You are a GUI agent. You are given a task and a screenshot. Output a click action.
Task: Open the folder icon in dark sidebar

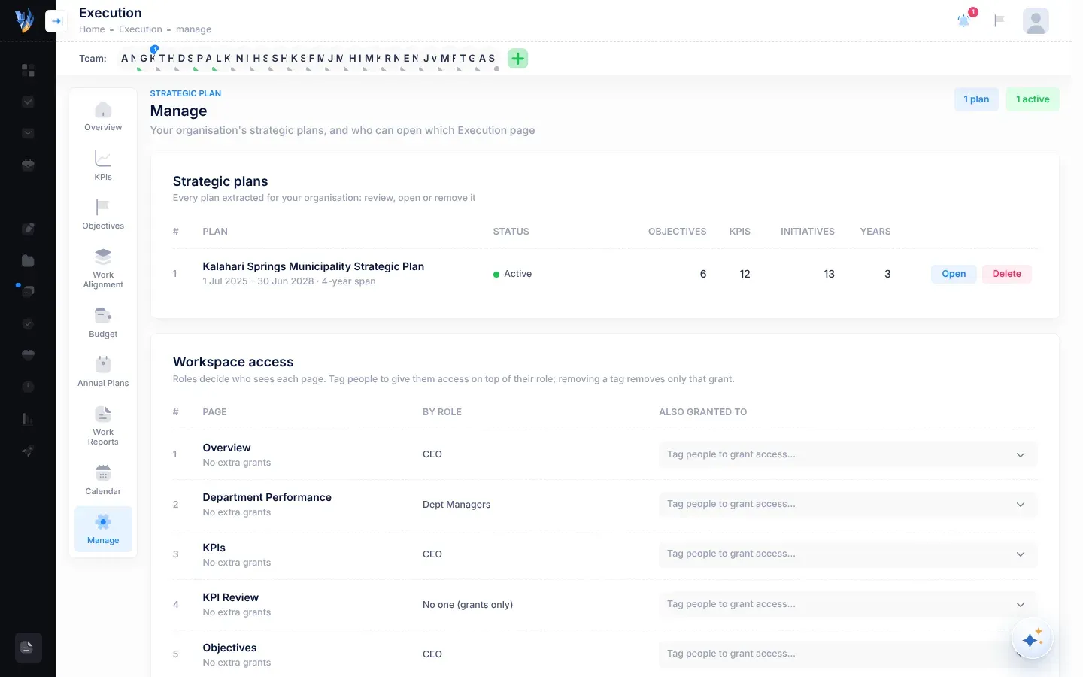pyautogui.click(x=28, y=260)
